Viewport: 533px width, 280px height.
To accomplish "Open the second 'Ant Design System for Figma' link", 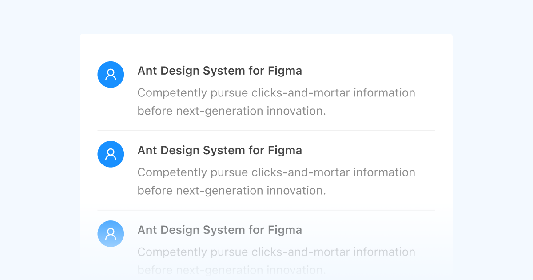I will tap(219, 150).
